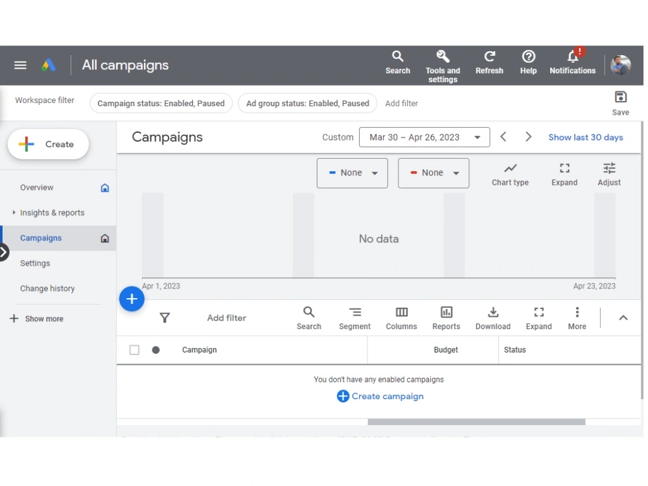
Task: Sort by Campaign column header
Action: tap(199, 350)
